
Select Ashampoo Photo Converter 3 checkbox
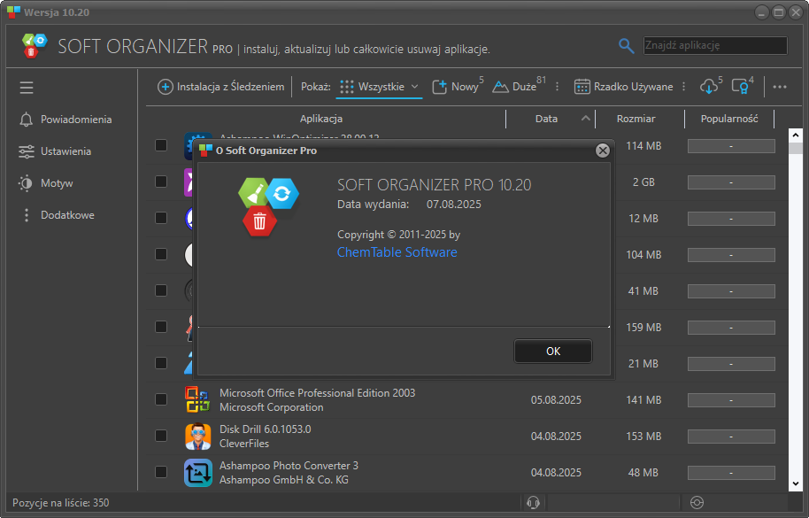pyautogui.click(x=161, y=472)
